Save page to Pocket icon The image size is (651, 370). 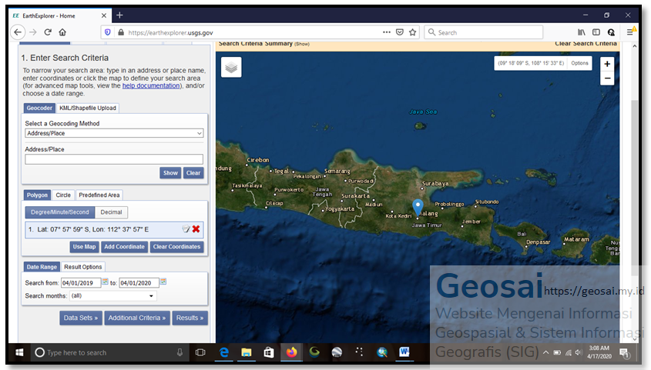click(x=399, y=32)
